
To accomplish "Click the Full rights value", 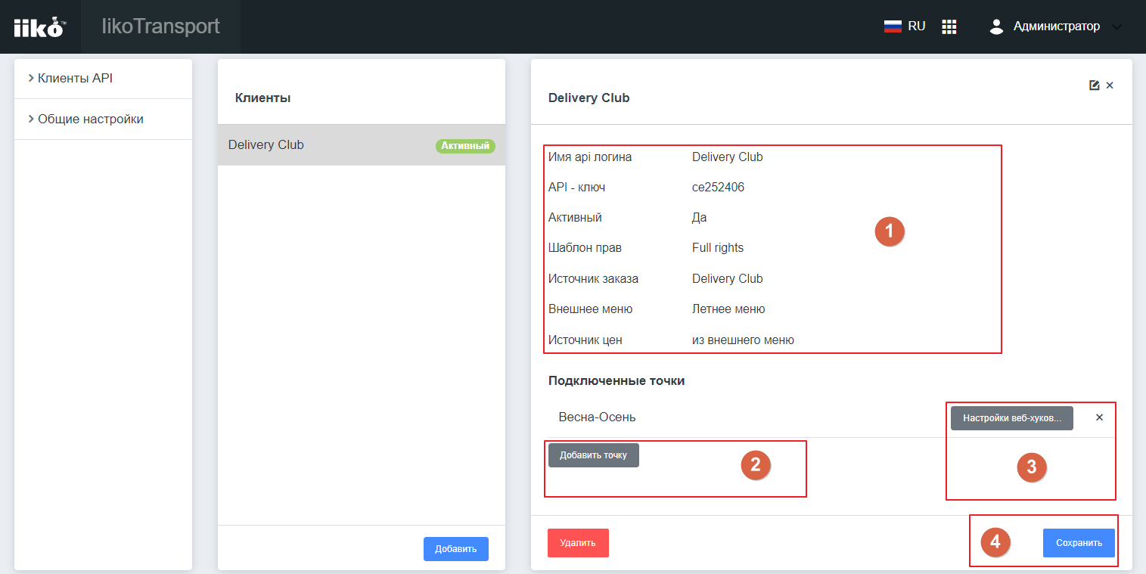I will tap(718, 247).
